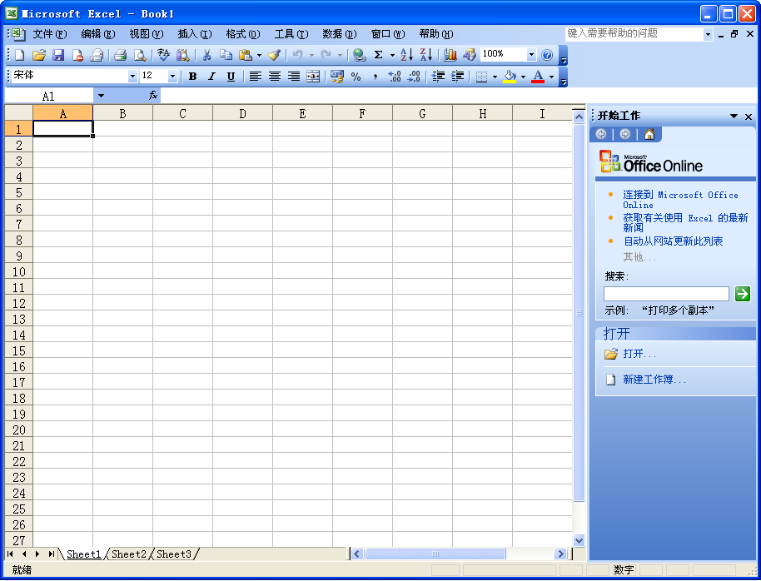Viewport: 761px width, 581px height.
Task: Click the E-mail envelope icon in the toolbar
Action: tap(97, 55)
